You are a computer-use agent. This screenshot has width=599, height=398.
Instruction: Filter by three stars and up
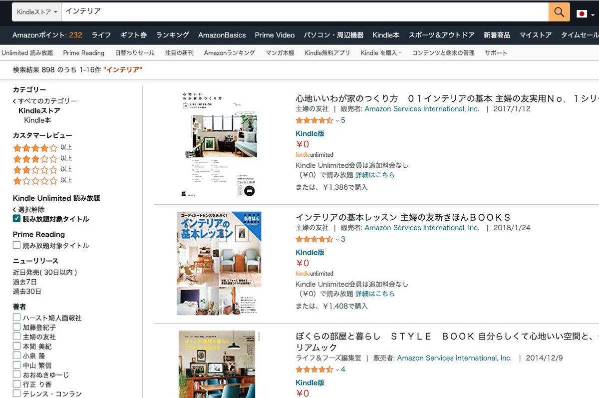(42, 158)
